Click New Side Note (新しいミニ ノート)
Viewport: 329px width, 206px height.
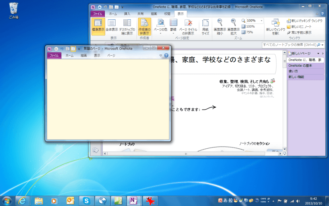click(299, 27)
